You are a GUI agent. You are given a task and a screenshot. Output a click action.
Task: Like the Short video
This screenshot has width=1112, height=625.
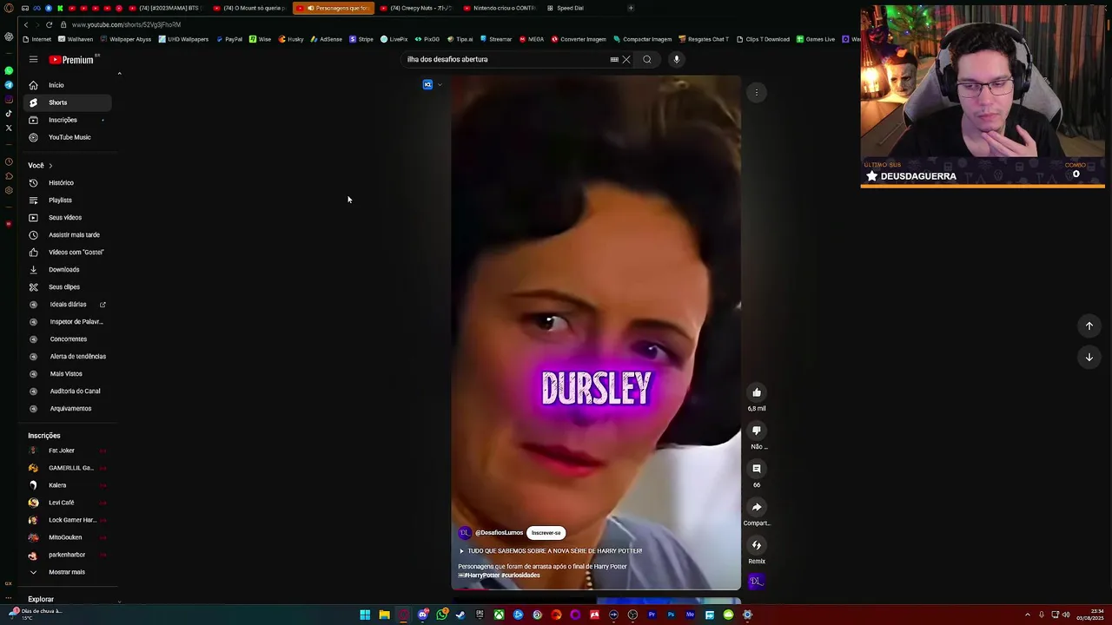tap(757, 392)
